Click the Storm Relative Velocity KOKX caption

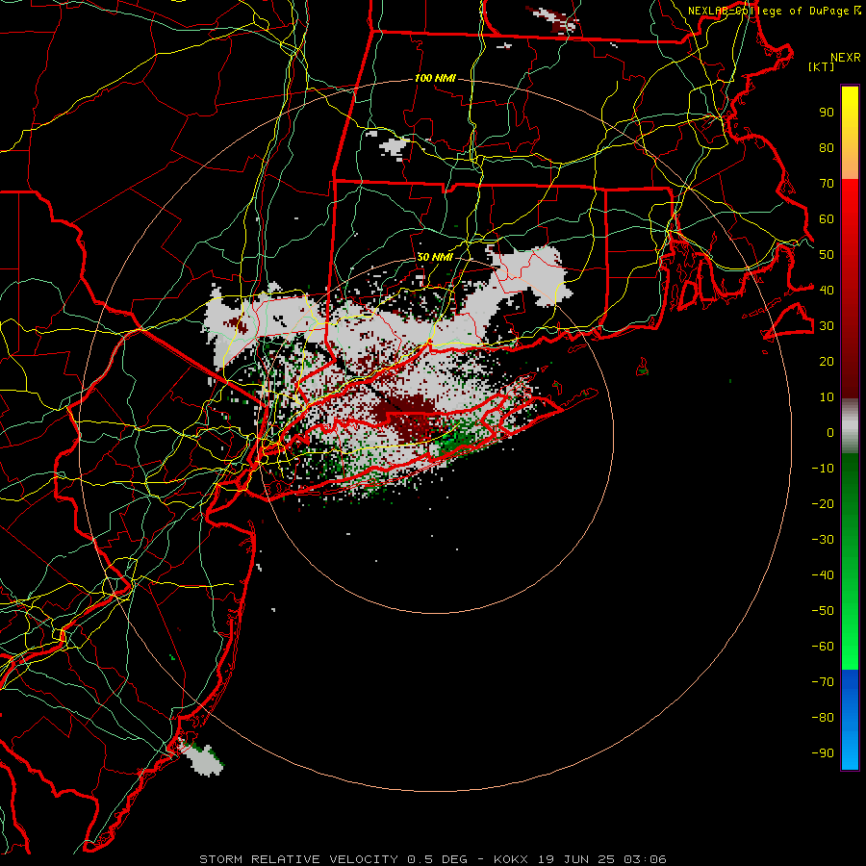tap(433, 859)
